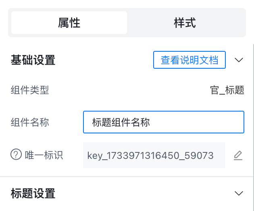Toggle the 标题设置 section chevron
Screen dimensions: 254x211
(x=239, y=193)
